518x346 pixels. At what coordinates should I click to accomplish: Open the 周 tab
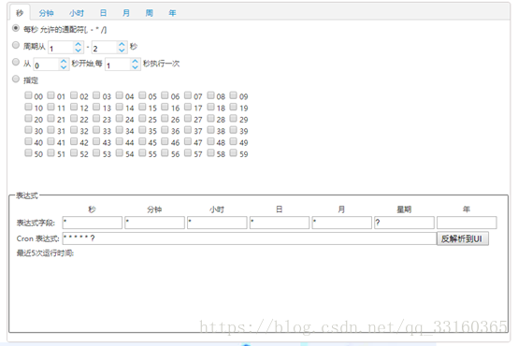(150, 13)
